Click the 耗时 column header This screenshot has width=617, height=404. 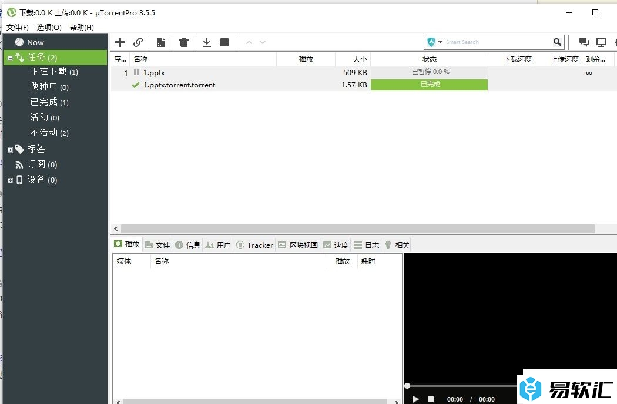[x=379, y=261]
